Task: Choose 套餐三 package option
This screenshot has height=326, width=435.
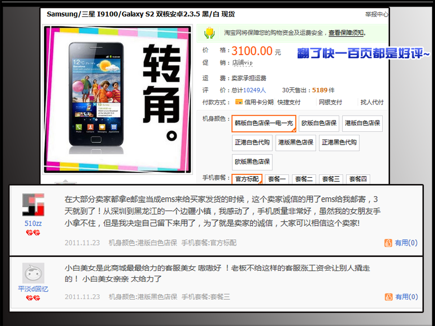Action: 331,179
